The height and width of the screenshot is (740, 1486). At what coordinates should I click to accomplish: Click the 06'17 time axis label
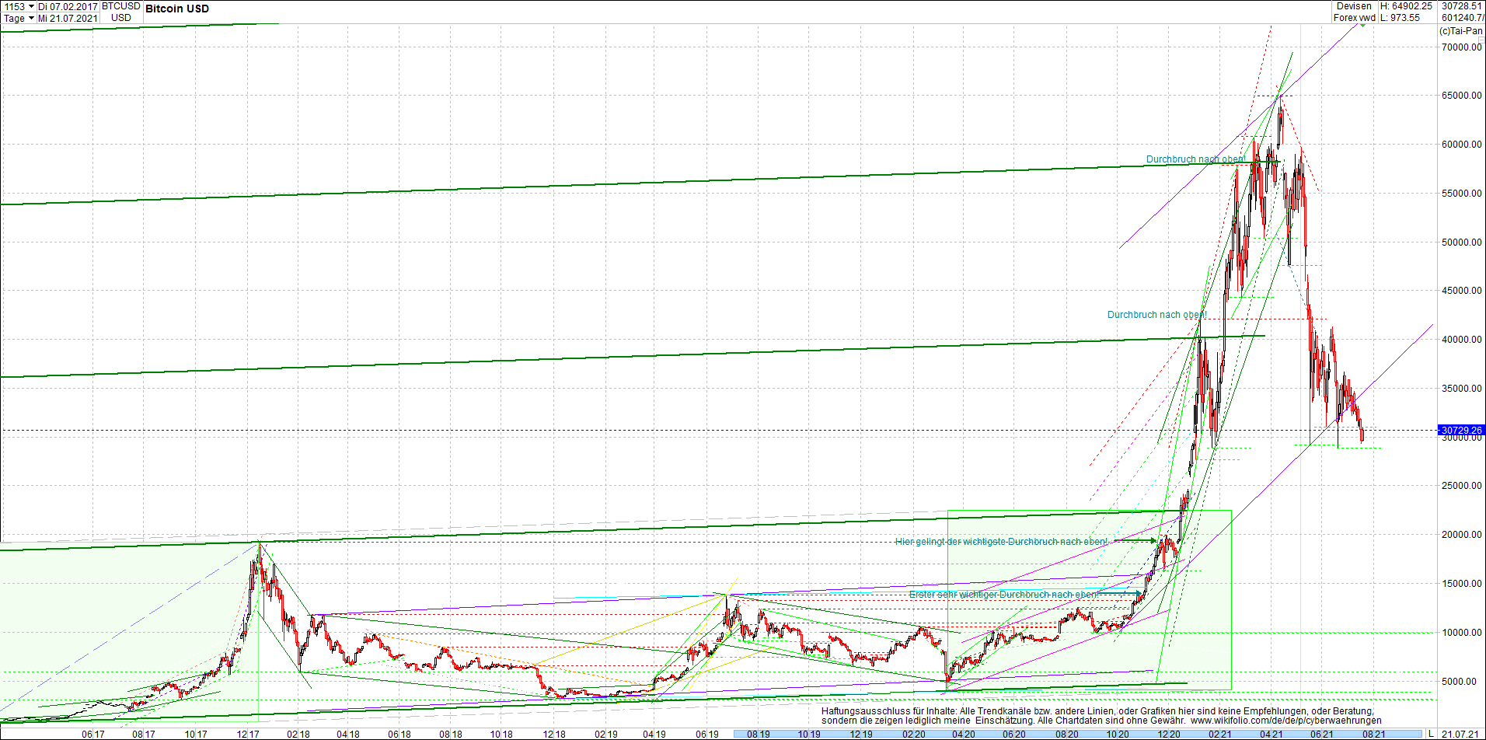click(x=92, y=734)
